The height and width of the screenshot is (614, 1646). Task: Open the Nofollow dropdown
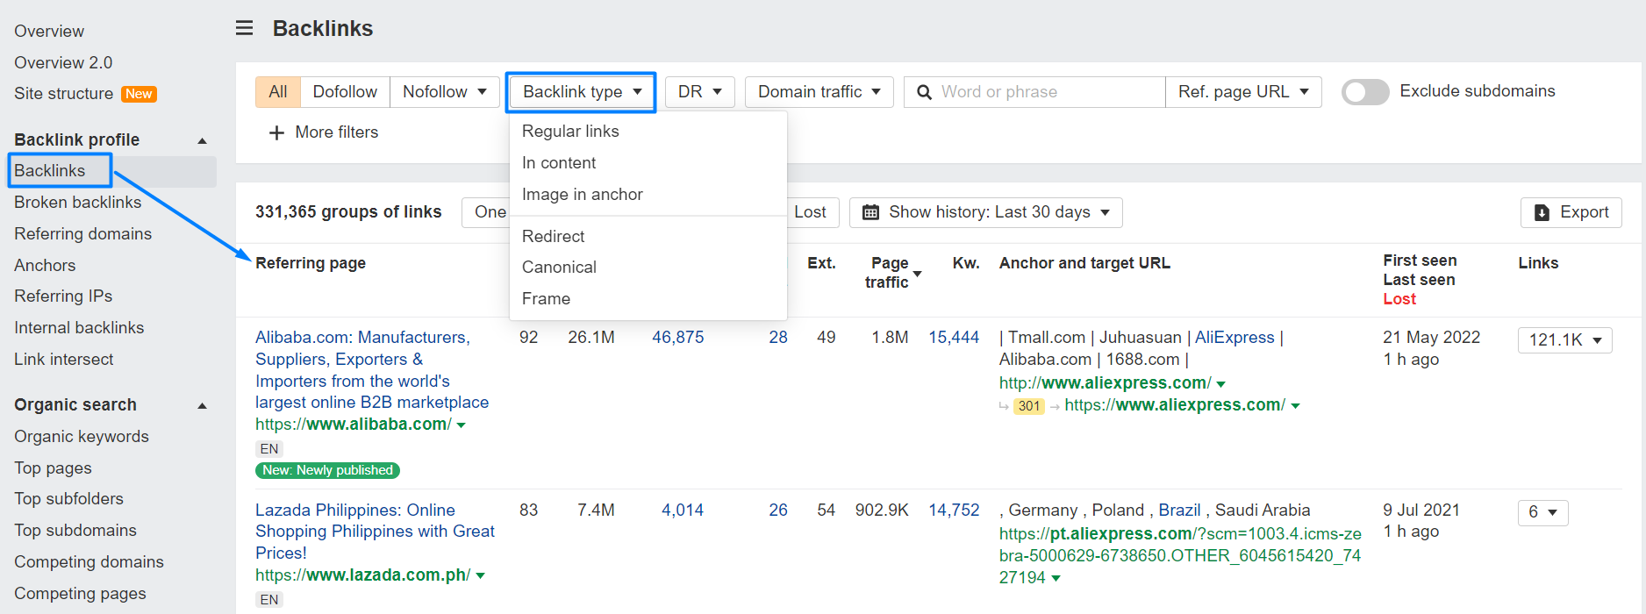444,92
